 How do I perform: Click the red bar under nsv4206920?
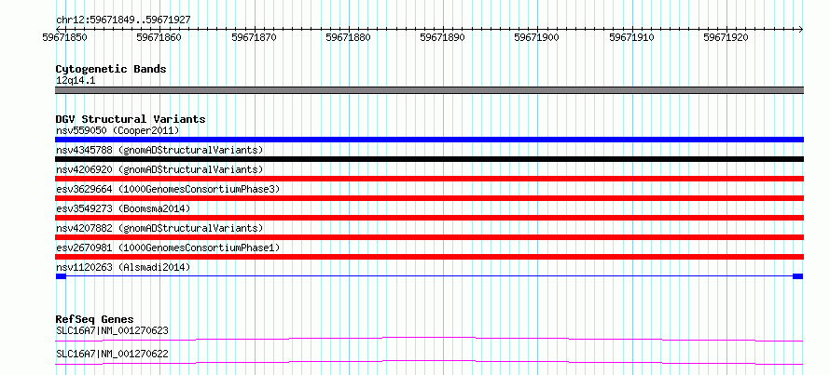click(429, 179)
